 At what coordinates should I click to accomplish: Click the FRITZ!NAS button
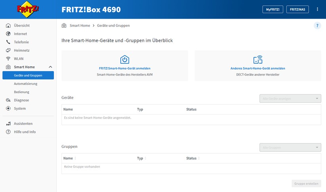point(297,9)
